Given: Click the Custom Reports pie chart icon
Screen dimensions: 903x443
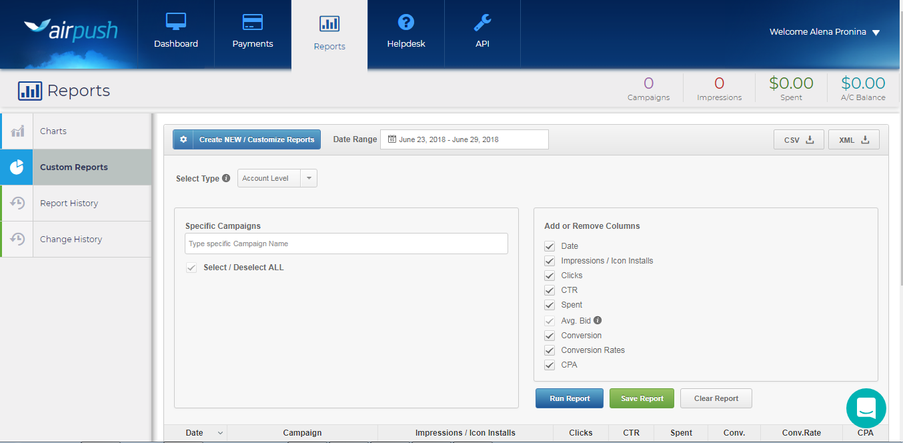Looking at the screenshot, I should pos(17,167).
